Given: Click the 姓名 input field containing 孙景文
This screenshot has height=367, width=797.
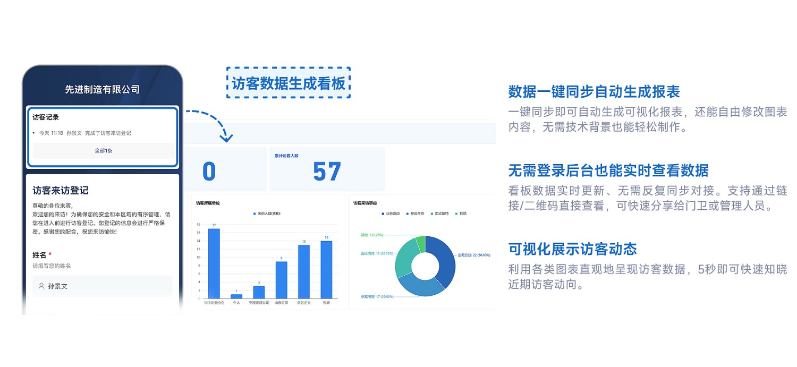Looking at the screenshot, I should (103, 286).
